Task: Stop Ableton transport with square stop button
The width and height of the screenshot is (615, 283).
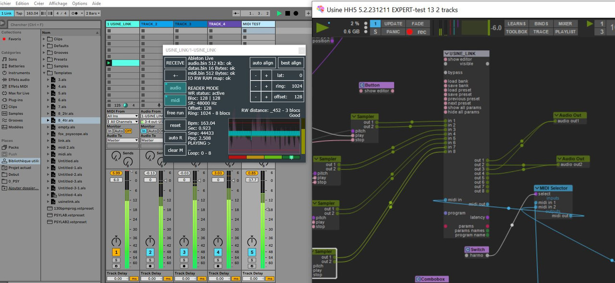Action: pos(288,13)
